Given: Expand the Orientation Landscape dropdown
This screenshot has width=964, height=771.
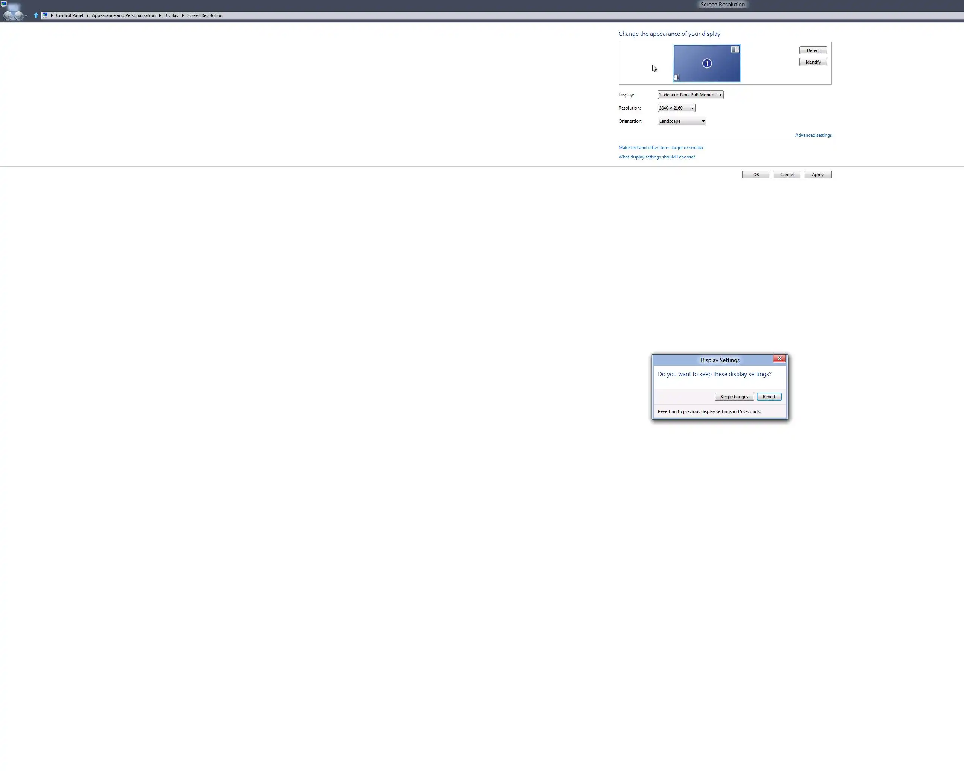Looking at the screenshot, I should click(682, 121).
